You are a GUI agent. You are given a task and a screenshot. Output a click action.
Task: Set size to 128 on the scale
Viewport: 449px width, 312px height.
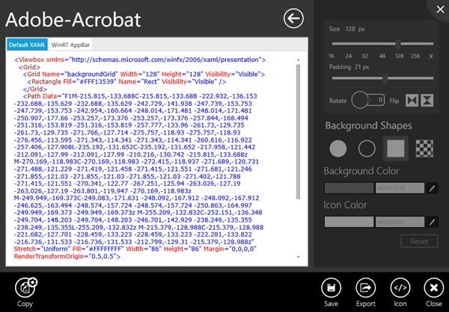click(x=400, y=56)
